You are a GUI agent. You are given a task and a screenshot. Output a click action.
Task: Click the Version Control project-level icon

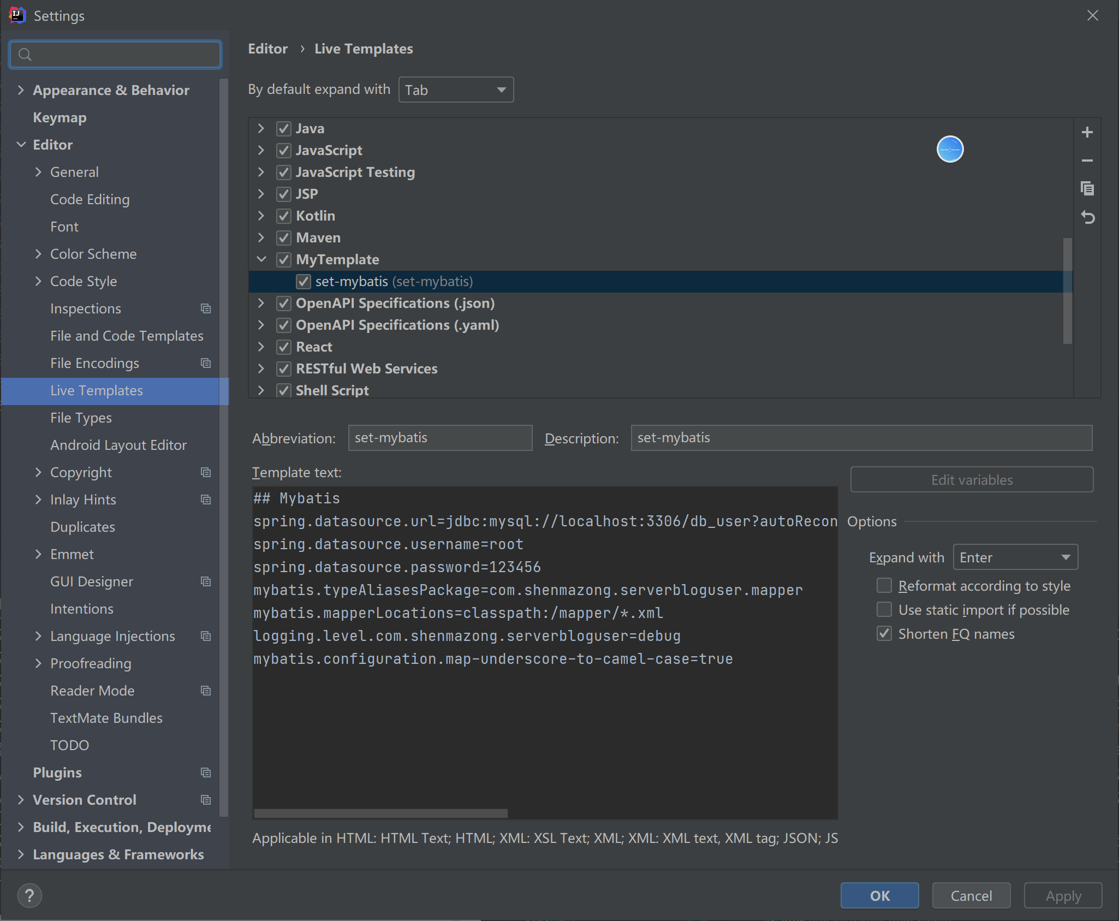[206, 800]
